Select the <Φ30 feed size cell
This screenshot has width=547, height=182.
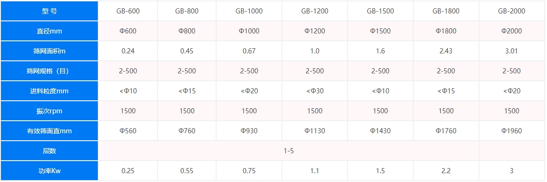point(315,91)
